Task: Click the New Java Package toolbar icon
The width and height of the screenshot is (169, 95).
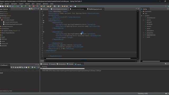Action: (42, 6)
